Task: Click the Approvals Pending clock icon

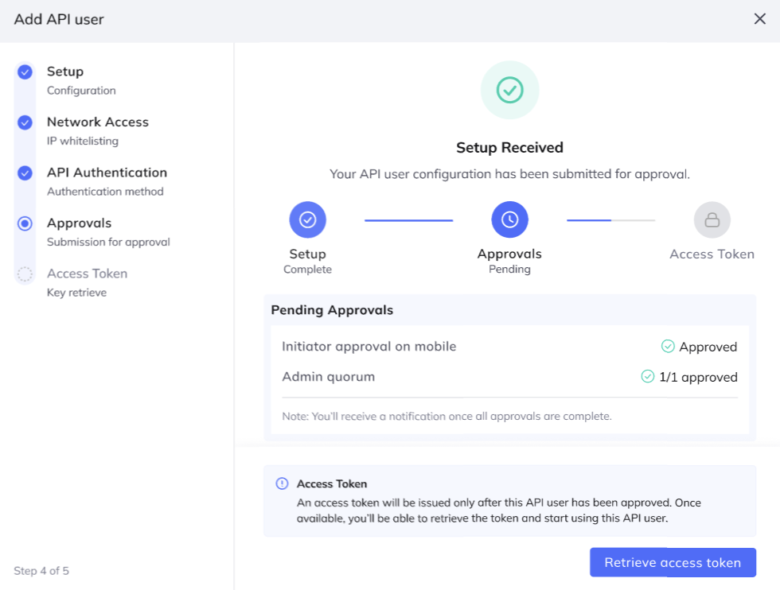Action: (509, 219)
